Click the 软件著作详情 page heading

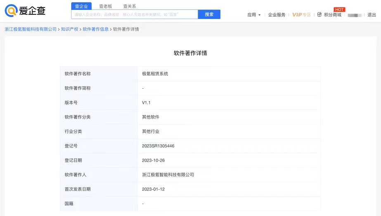[x=190, y=53]
